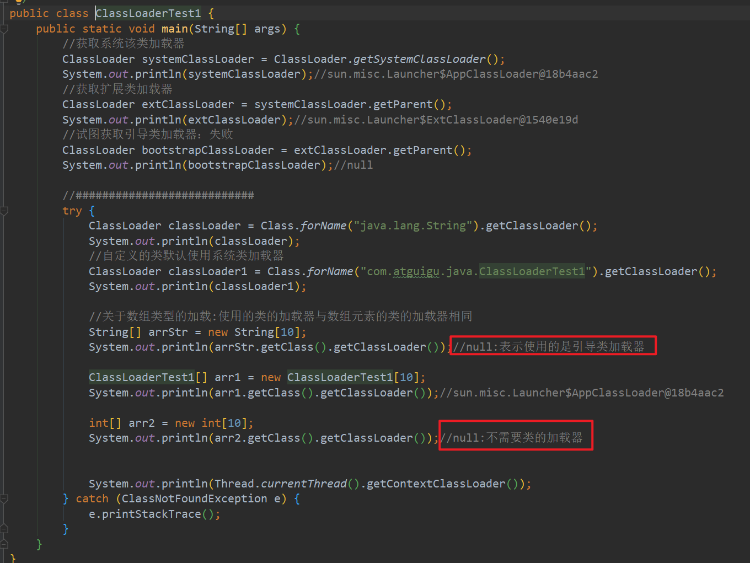Place cursor on class name ClassLoaderTest1 in declaration
750x563 pixels.
click(x=148, y=13)
